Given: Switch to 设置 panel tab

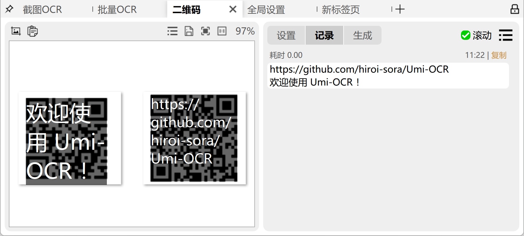Looking at the screenshot, I should coord(286,35).
